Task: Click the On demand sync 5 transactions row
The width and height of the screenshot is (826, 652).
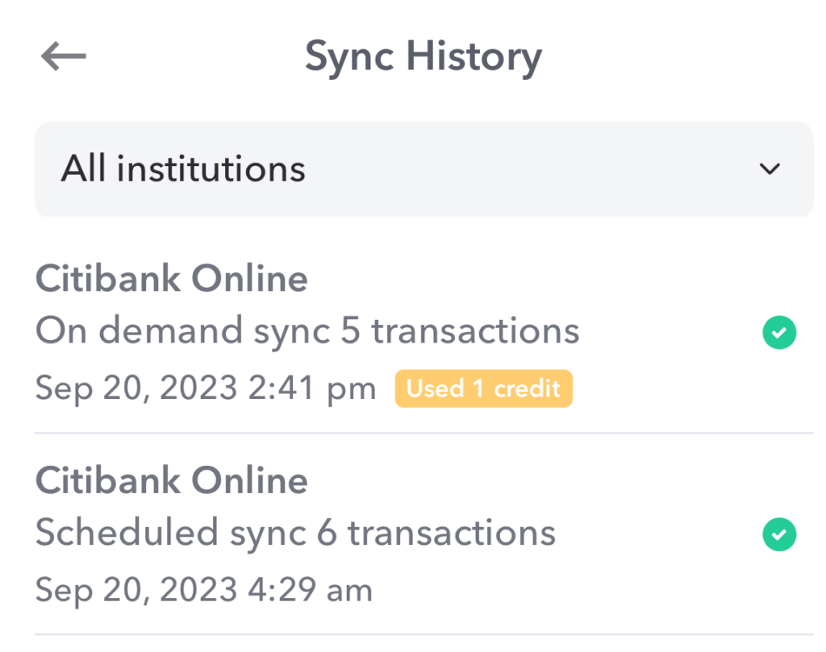Action: pos(307,330)
